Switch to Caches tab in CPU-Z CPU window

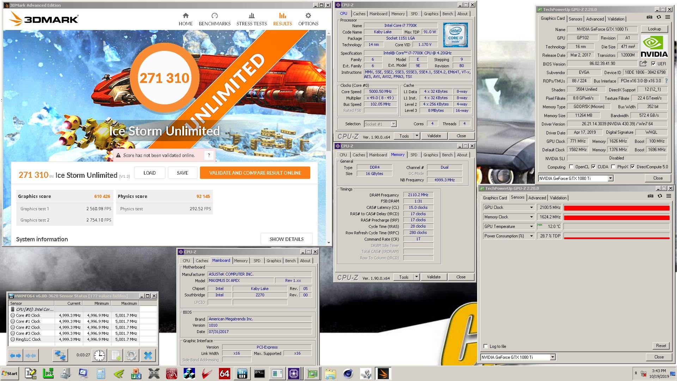[359, 14]
